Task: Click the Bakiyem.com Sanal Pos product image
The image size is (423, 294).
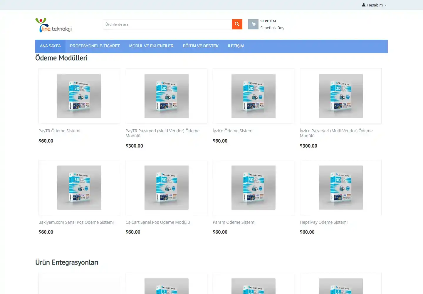Action: 79,188
